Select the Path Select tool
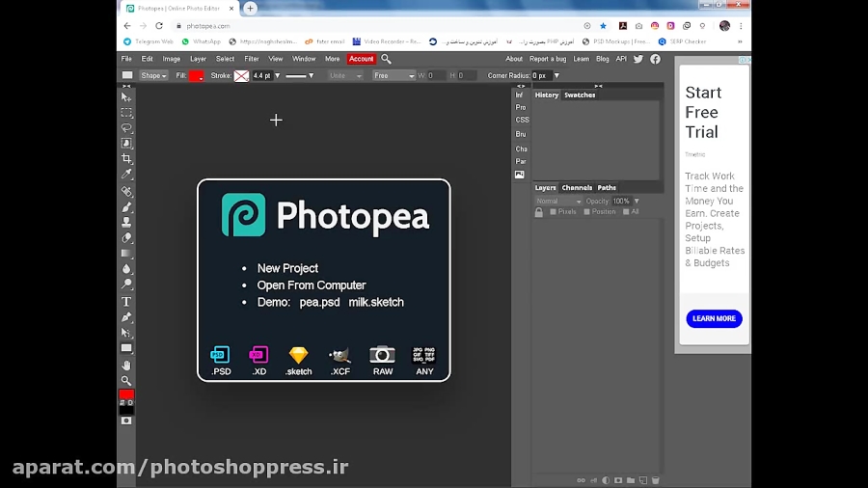The width and height of the screenshot is (868, 488). pos(126,333)
